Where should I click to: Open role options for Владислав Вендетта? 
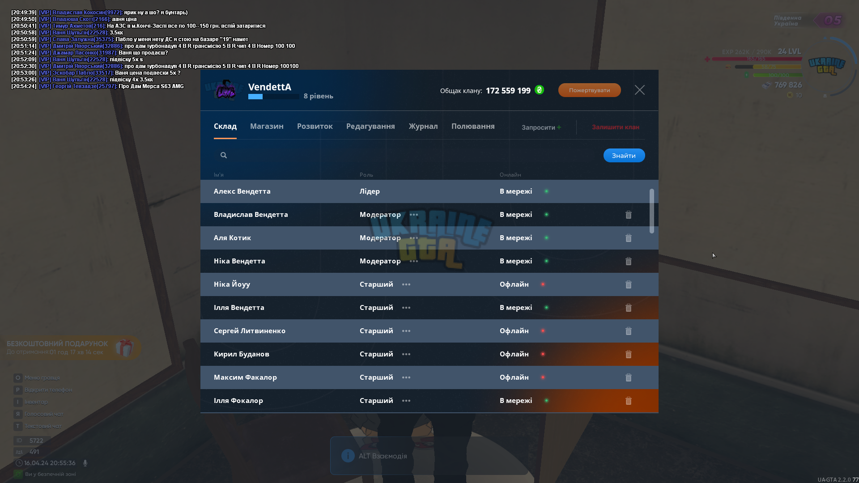click(x=414, y=215)
